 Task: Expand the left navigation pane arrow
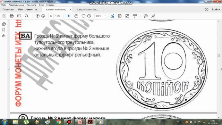(x=9, y=69)
